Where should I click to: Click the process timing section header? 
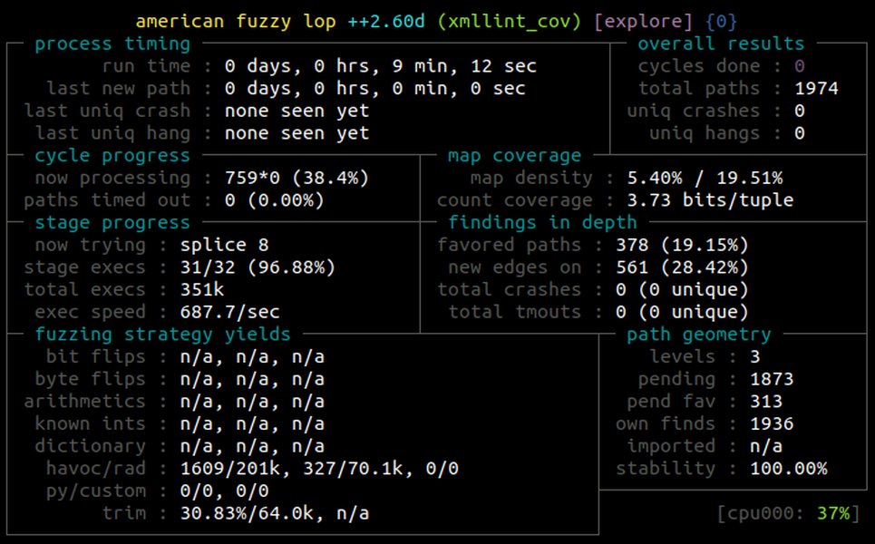(x=112, y=44)
